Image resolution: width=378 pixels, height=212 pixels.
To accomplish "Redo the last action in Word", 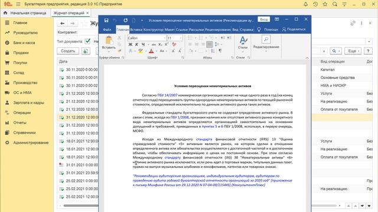I will point(125,21).
